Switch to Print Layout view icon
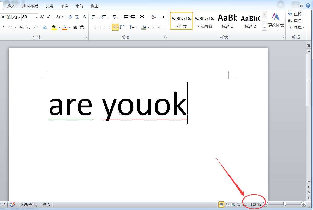 coord(221,205)
